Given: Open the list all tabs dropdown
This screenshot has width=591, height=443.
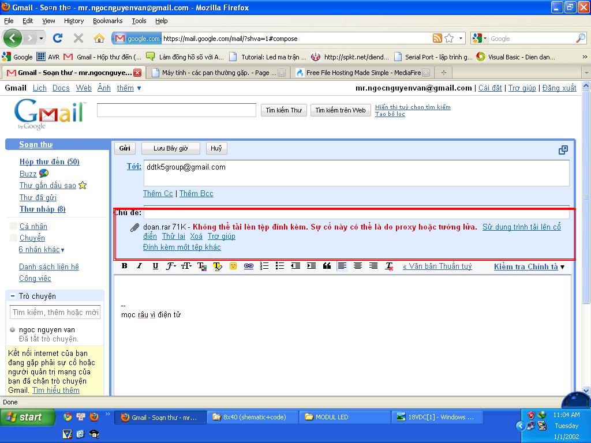Looking at the screenshot, I should [586, 72].
